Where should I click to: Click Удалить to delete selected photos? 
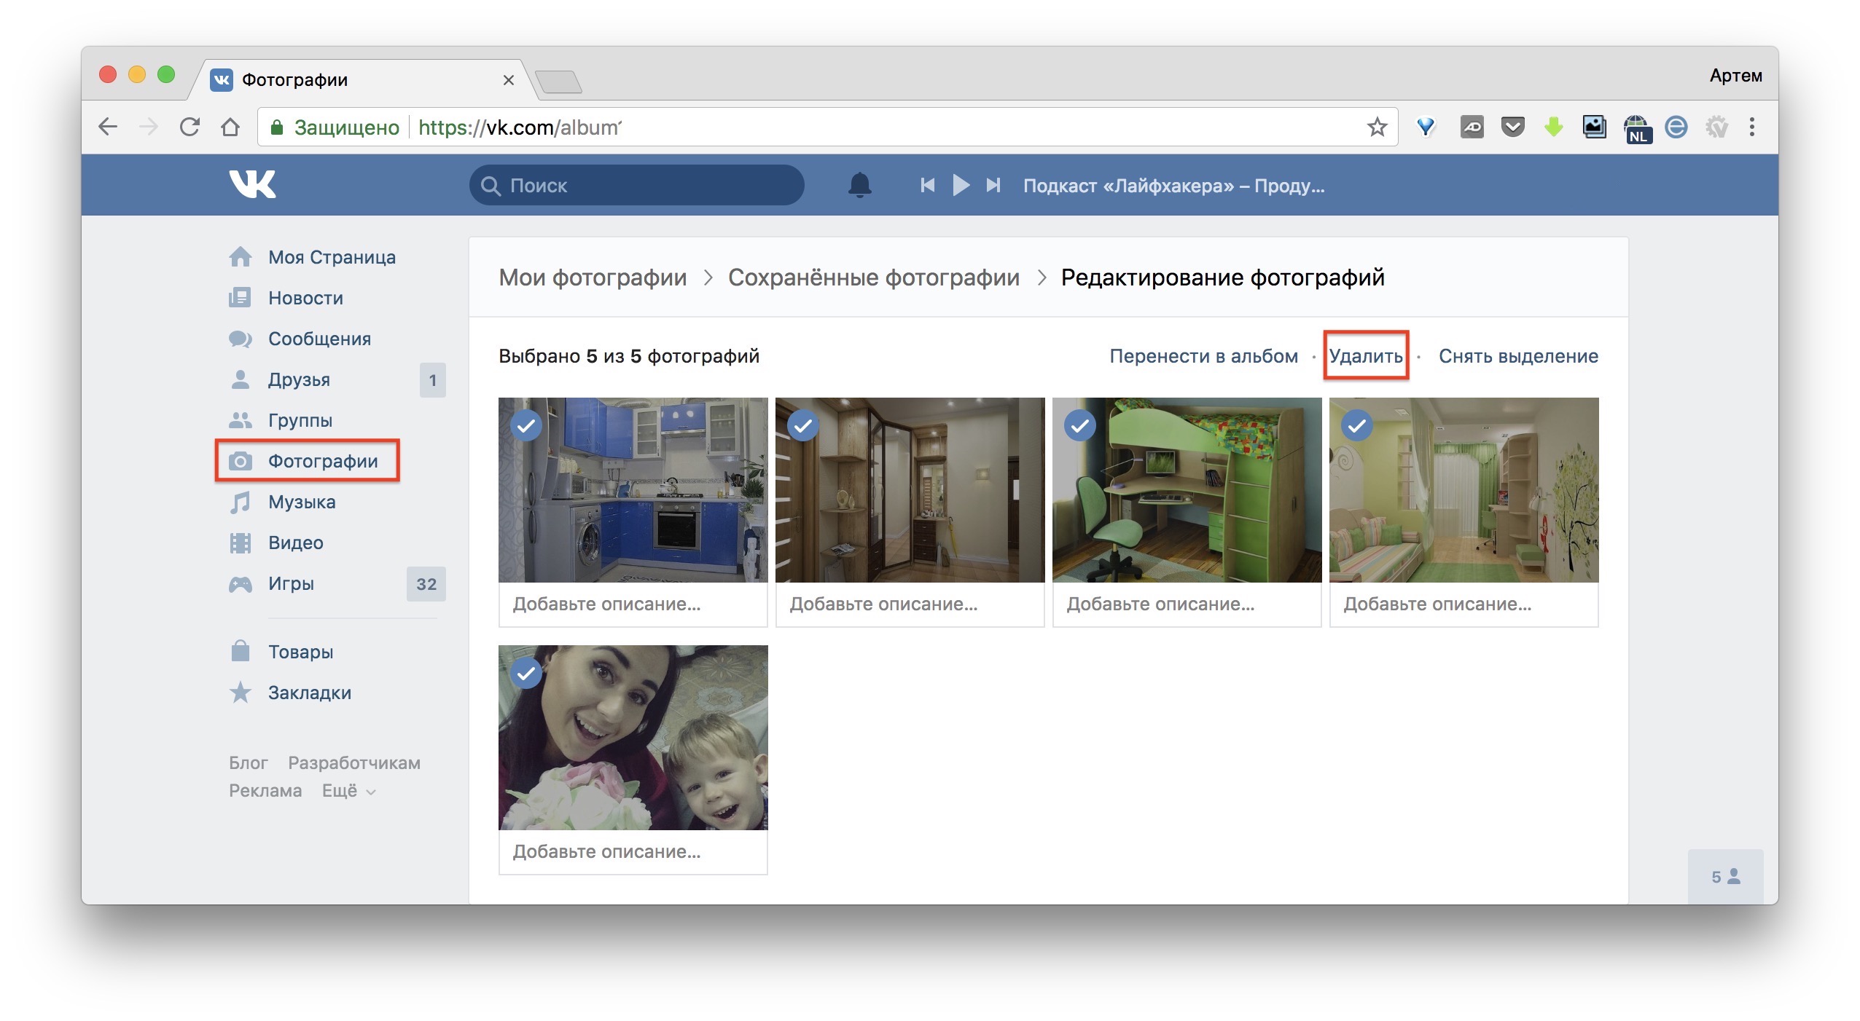[1365, 356]
